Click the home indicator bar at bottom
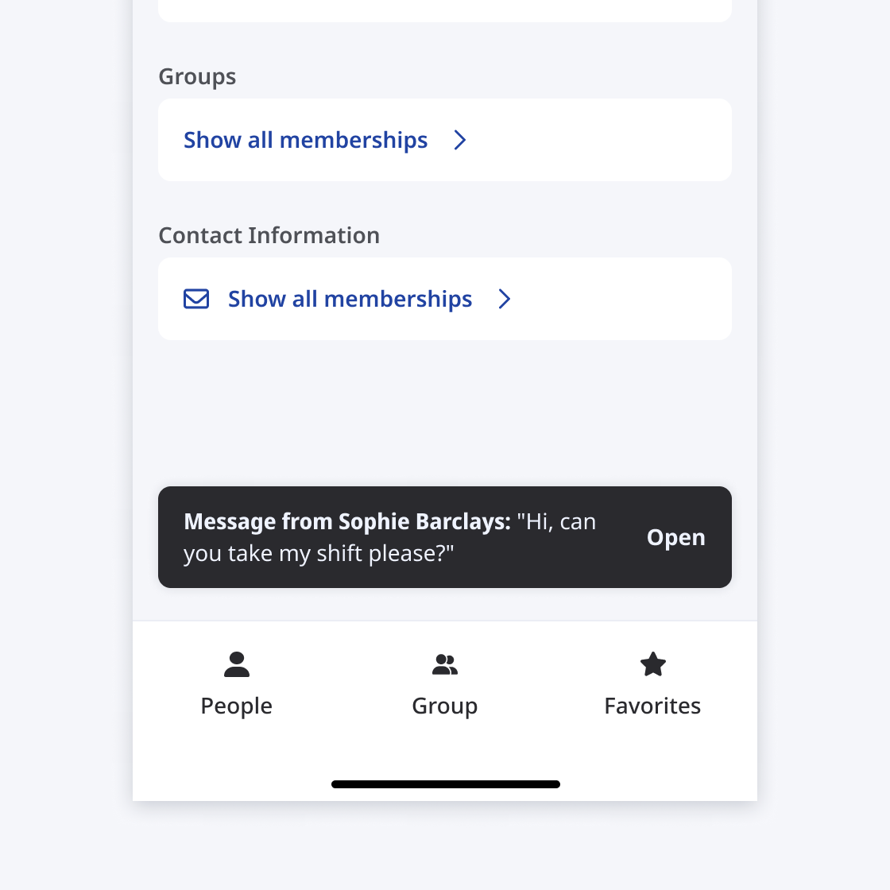The image size is (890, 890). (445, 784)
